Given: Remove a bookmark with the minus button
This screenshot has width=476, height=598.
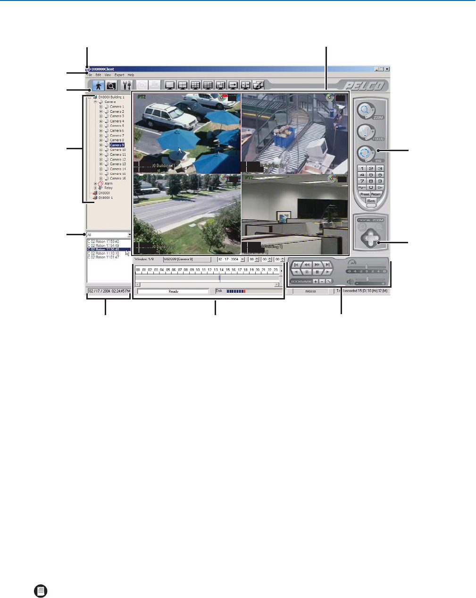Looking at the screenshot, I should tap(322, 281).
